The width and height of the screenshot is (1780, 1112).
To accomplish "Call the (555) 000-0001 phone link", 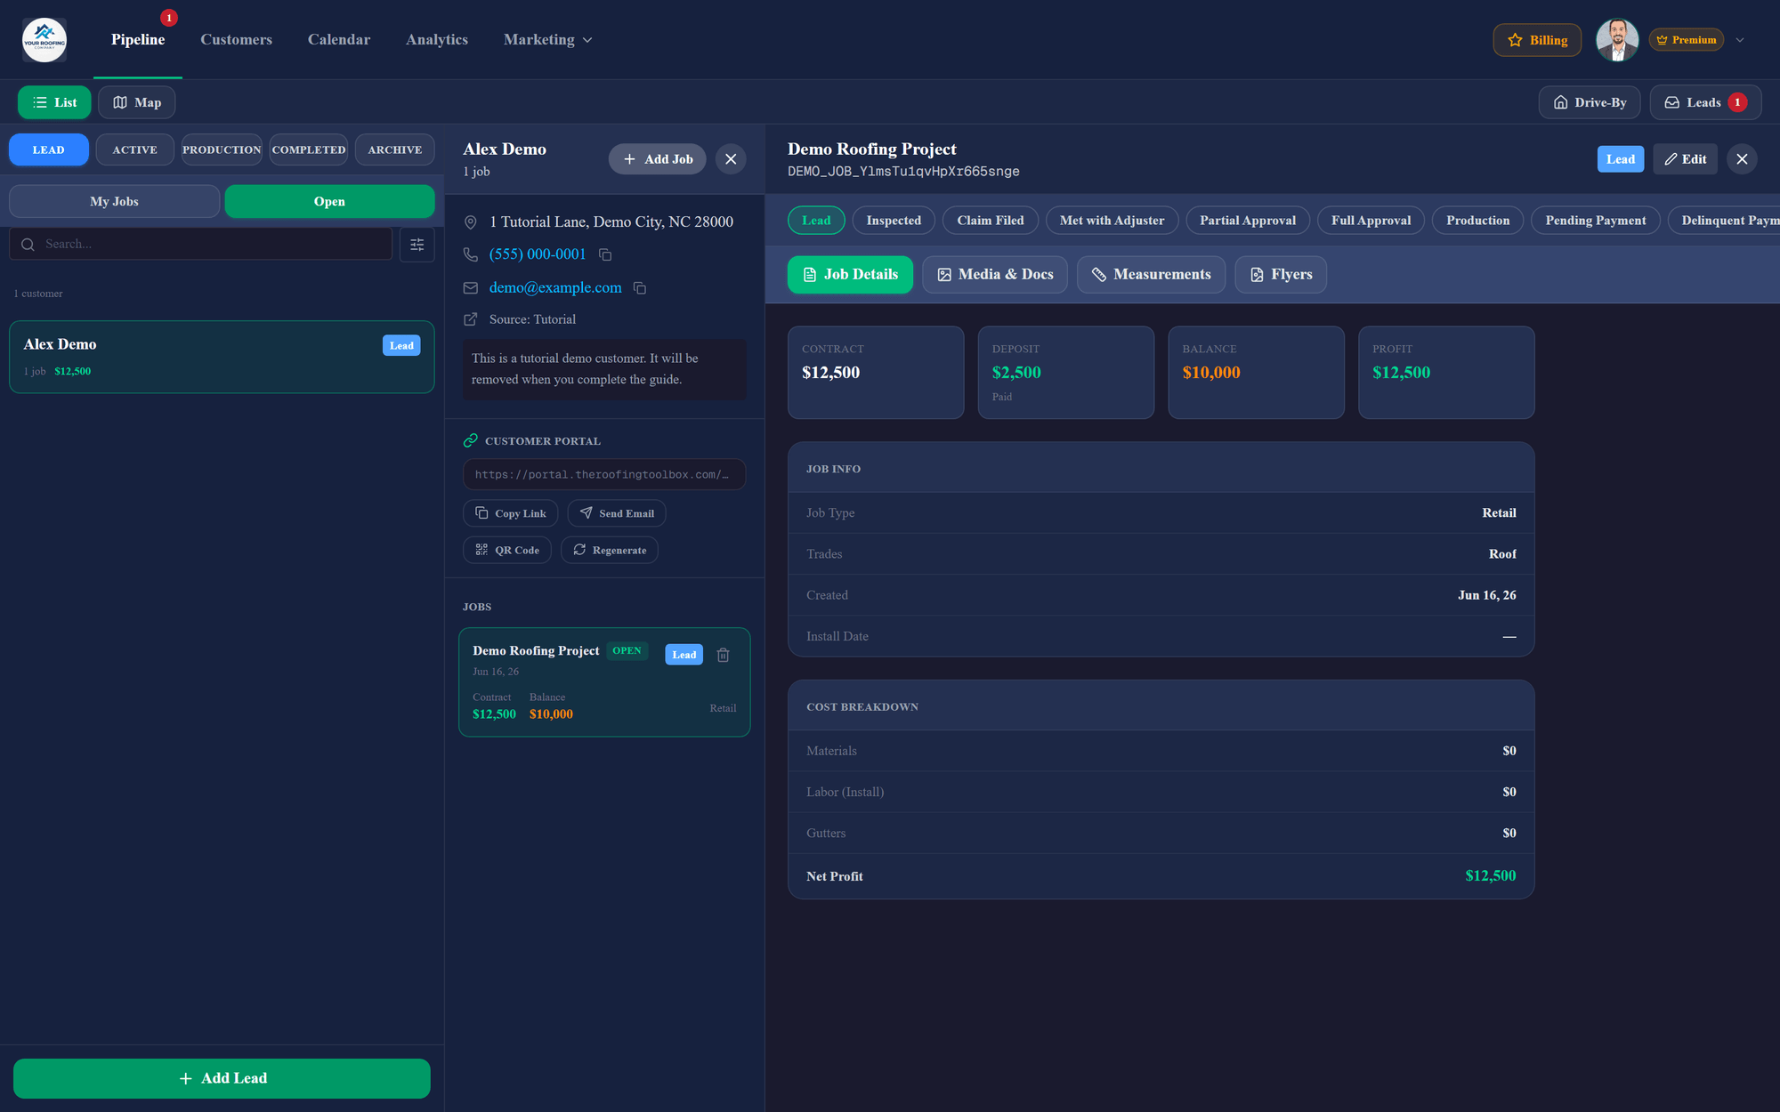I will tap(538, 254).
